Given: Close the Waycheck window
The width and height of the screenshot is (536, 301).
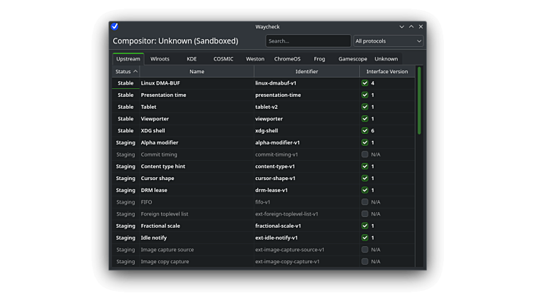Looking at the screenshot, I should tap(421, 26).
